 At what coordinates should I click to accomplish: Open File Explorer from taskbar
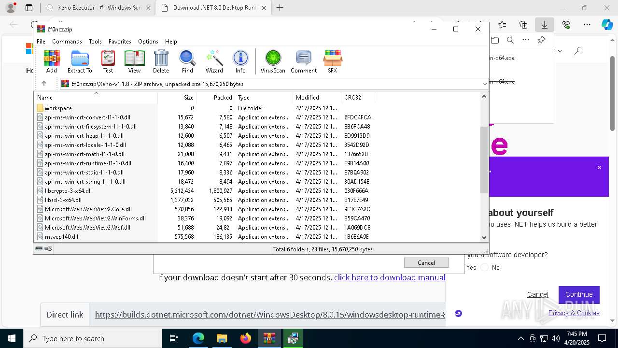222,338
